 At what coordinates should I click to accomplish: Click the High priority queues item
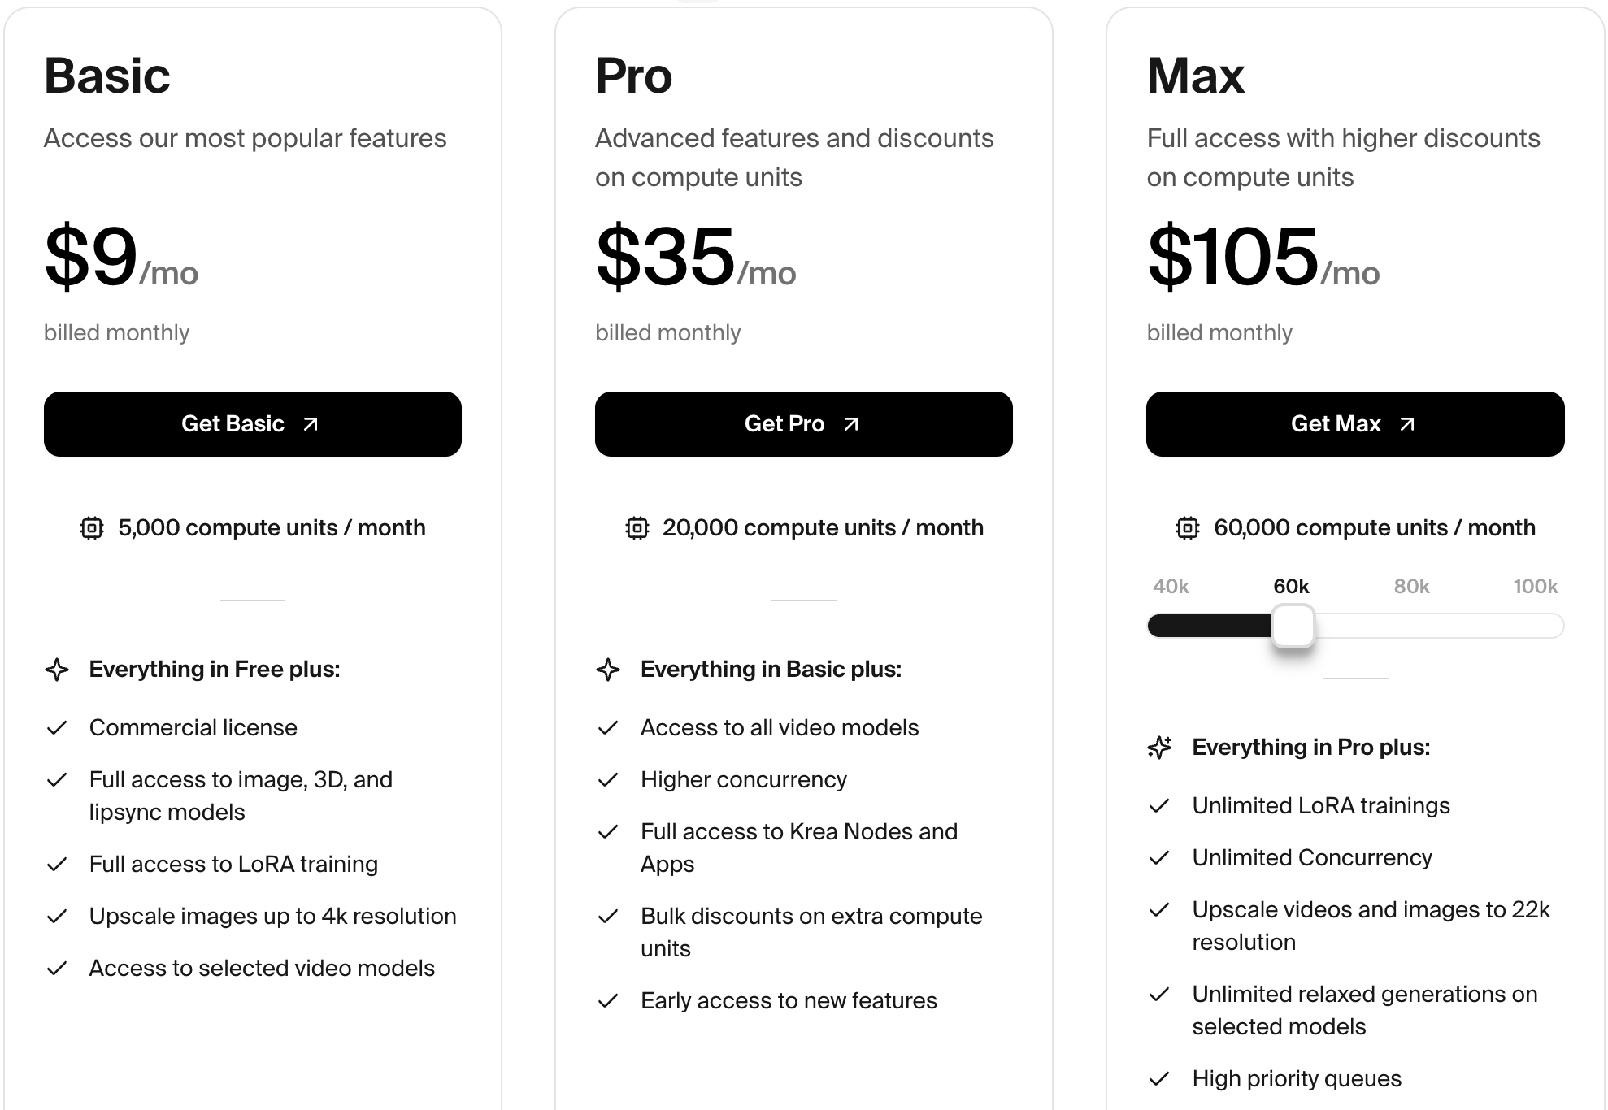click(x=1297, y=1079)
